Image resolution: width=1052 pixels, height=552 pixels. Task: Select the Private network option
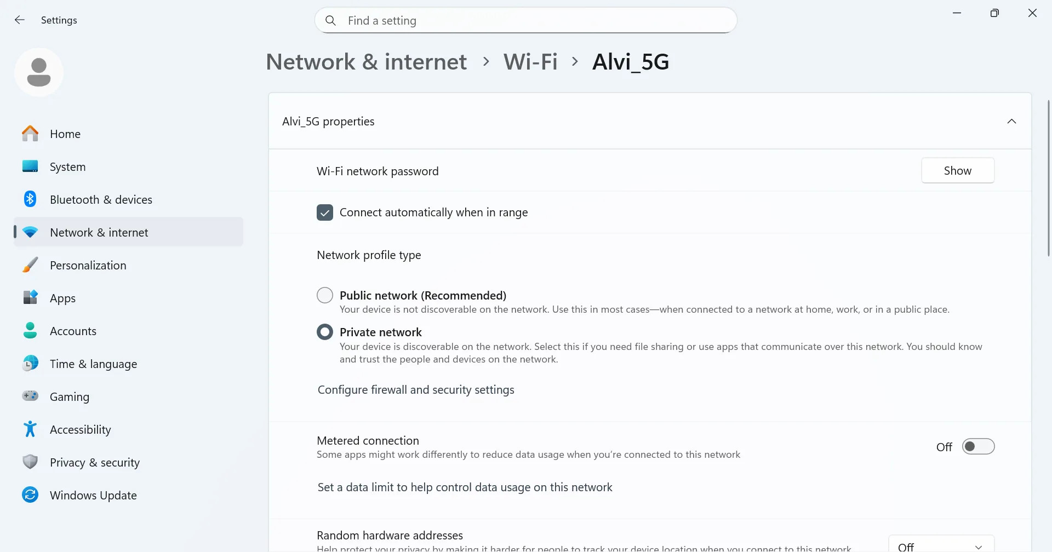pyautogui.click(x=325, y=331)
